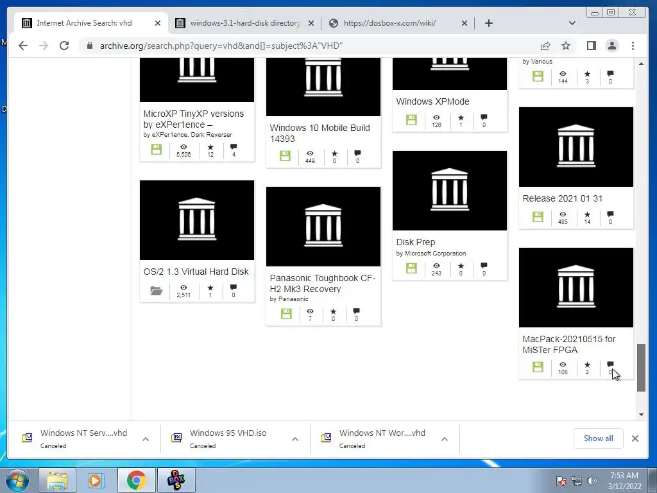Open Windows Start menu
657x493 pixels.
coord(17,480)
